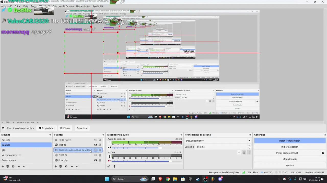Open the Archivo menu

7,6
